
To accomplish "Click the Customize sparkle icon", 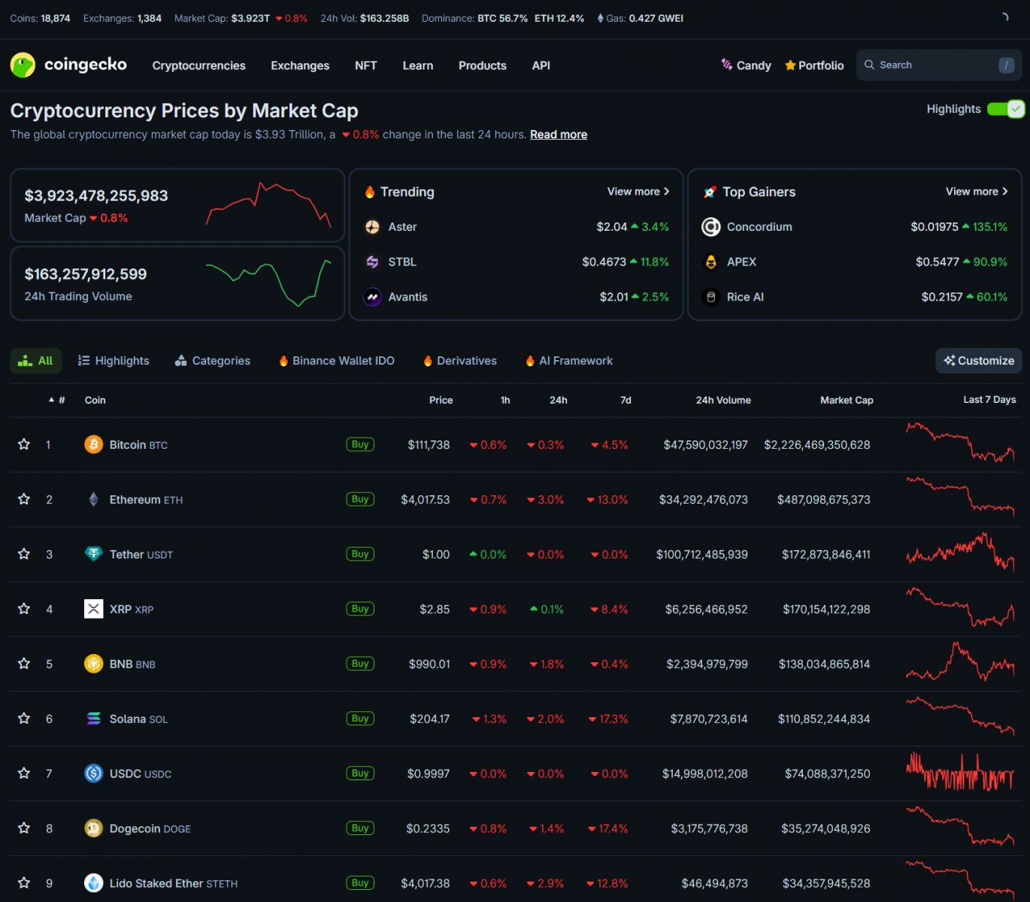I will [x=950, y=361].
